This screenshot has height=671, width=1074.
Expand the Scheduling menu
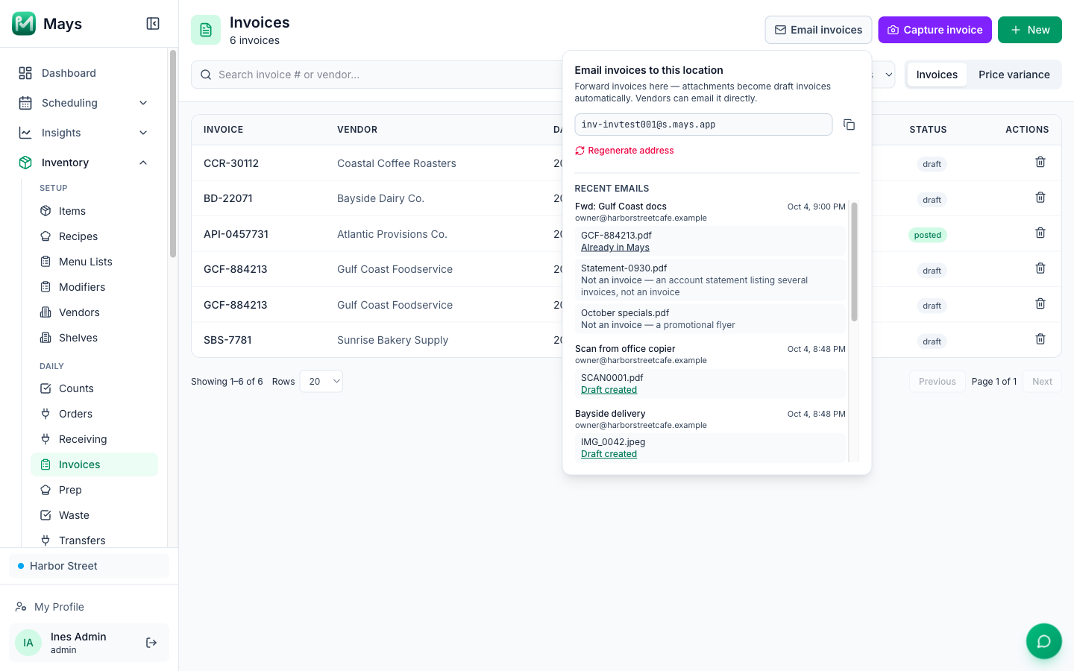(84, 103)
